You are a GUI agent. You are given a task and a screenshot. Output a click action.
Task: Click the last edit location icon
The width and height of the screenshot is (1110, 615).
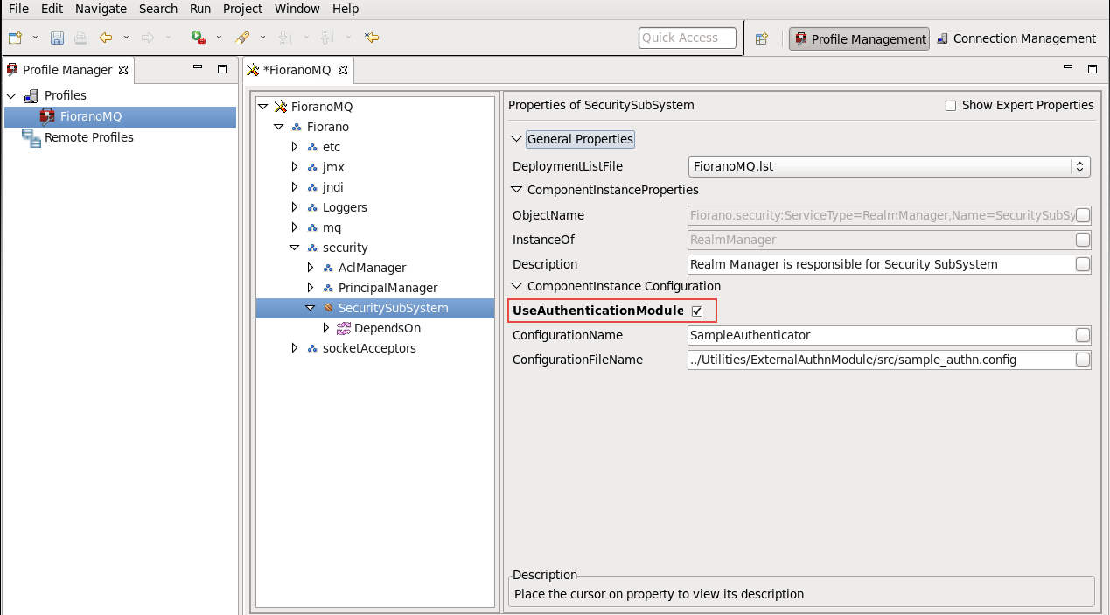point(372,38)
